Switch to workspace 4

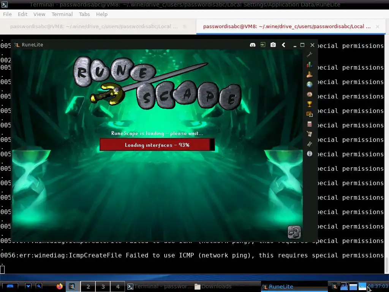pos(118,287)
